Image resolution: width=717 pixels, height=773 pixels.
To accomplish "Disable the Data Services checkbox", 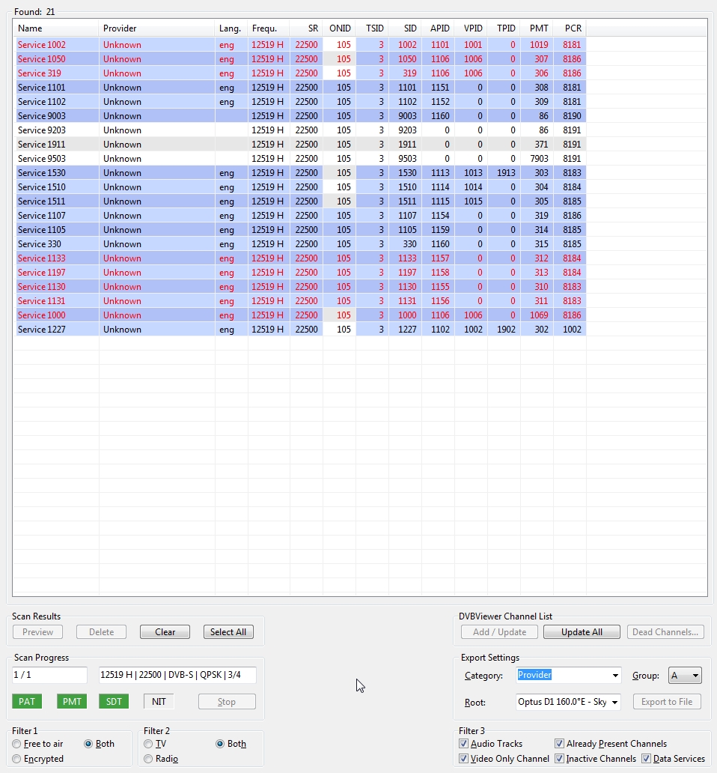I will (x=647, y=759).
